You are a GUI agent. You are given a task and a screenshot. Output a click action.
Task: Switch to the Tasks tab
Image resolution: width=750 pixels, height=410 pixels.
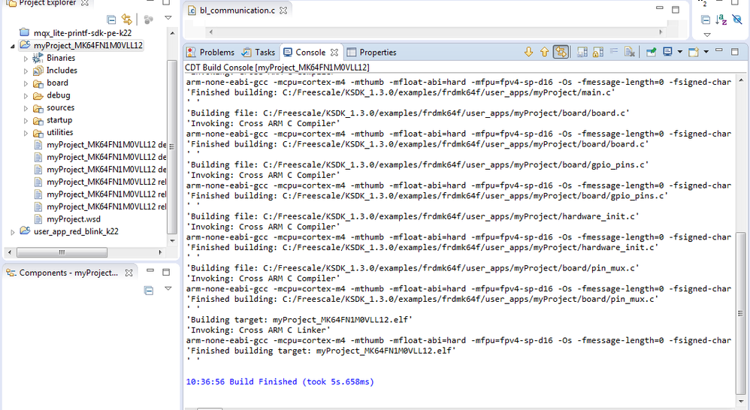pos(259,52)
